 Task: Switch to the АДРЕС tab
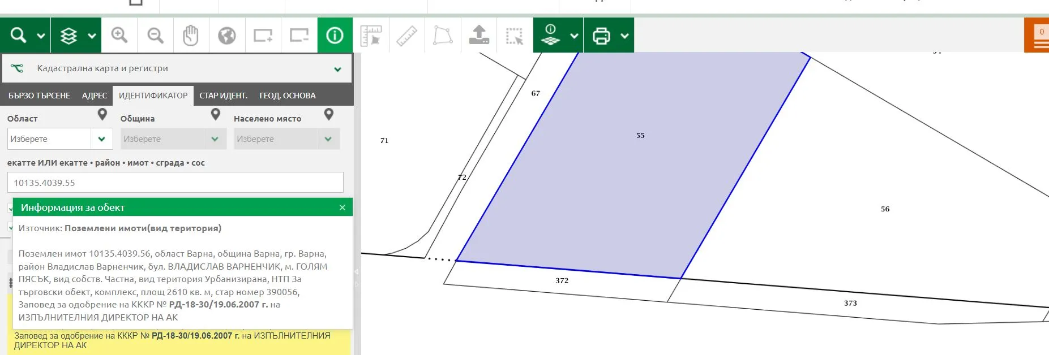pos(94,96)
